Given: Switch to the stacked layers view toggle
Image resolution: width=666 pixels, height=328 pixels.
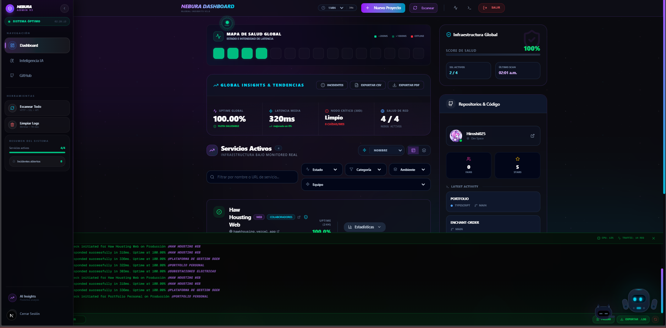Looking at the screenshot, I should pyautogui.click(x=424, y=150).
